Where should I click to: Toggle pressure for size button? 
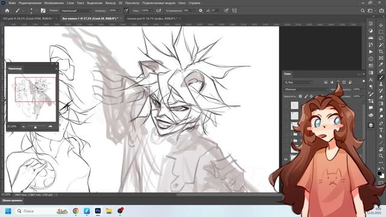pos(226,11)
